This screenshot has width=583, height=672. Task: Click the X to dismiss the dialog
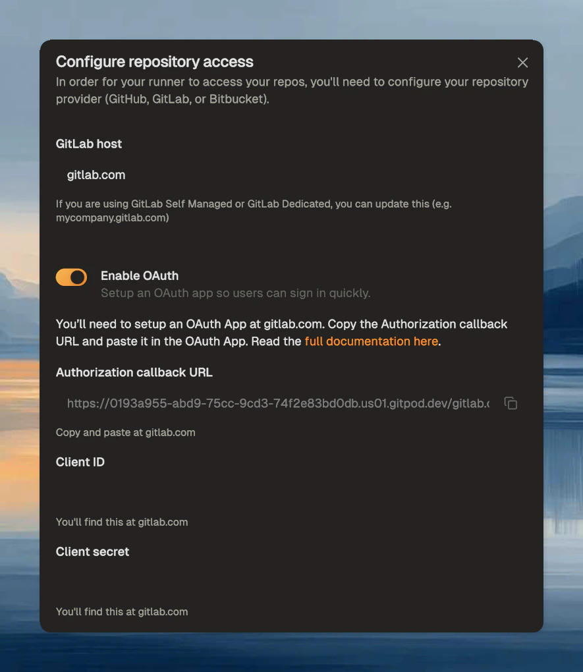[522, 63]
